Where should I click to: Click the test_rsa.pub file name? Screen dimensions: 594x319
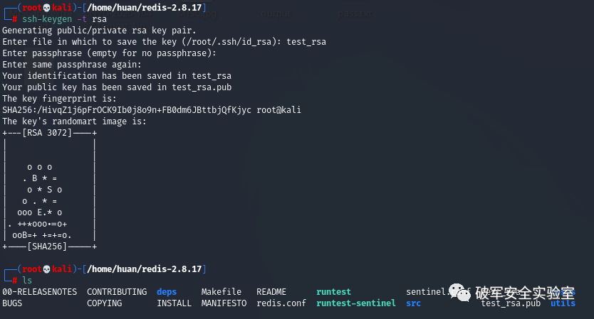[511, 303]
